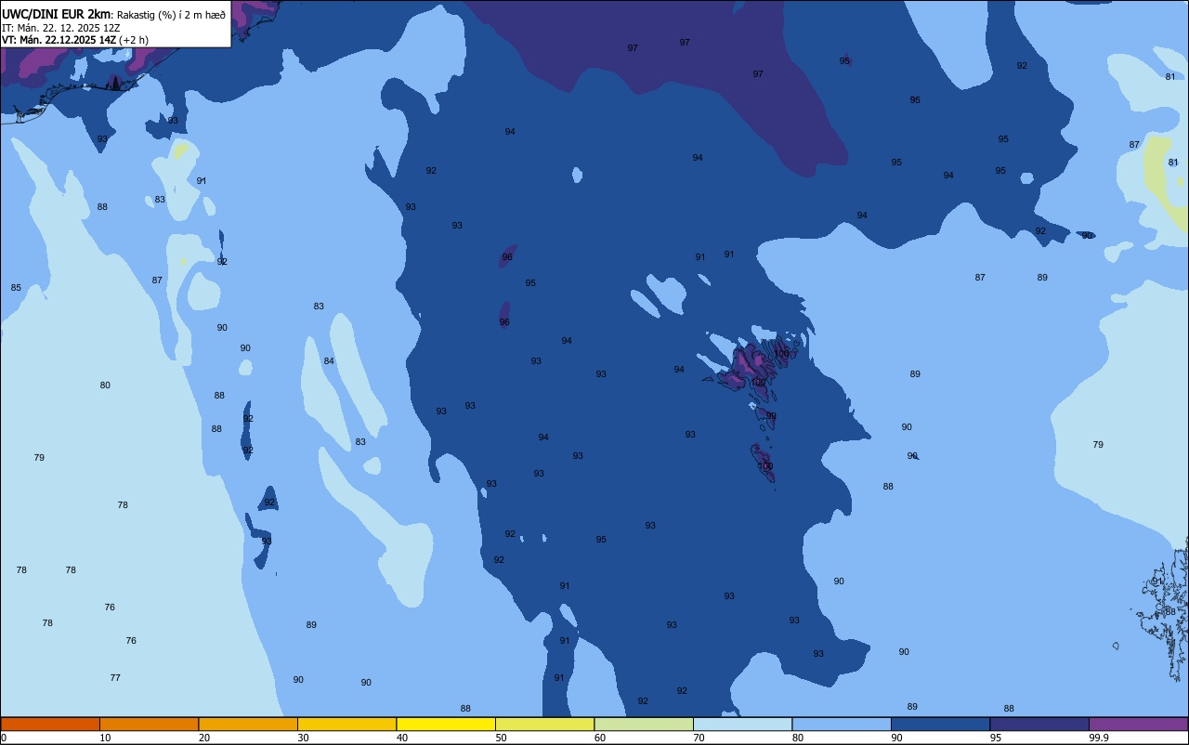Click the legend tick label '99.9'

1100,738
